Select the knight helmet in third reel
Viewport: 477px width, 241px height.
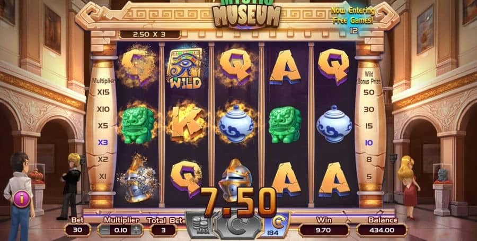235,180
